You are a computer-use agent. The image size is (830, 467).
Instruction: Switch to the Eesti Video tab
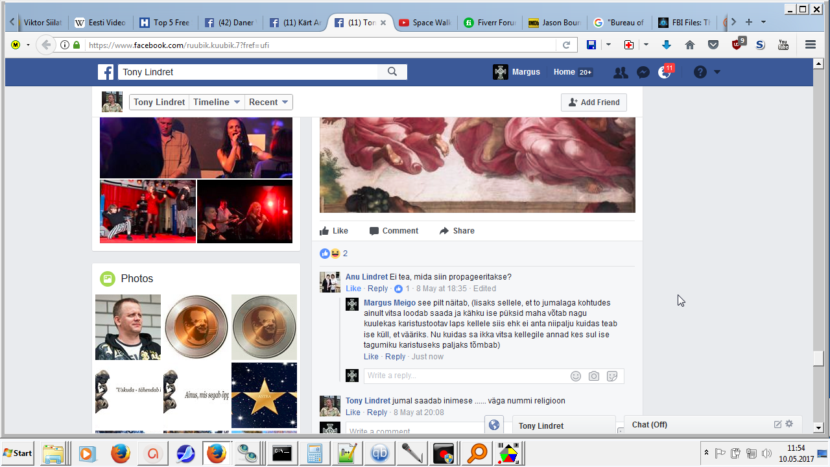[101, 23]
